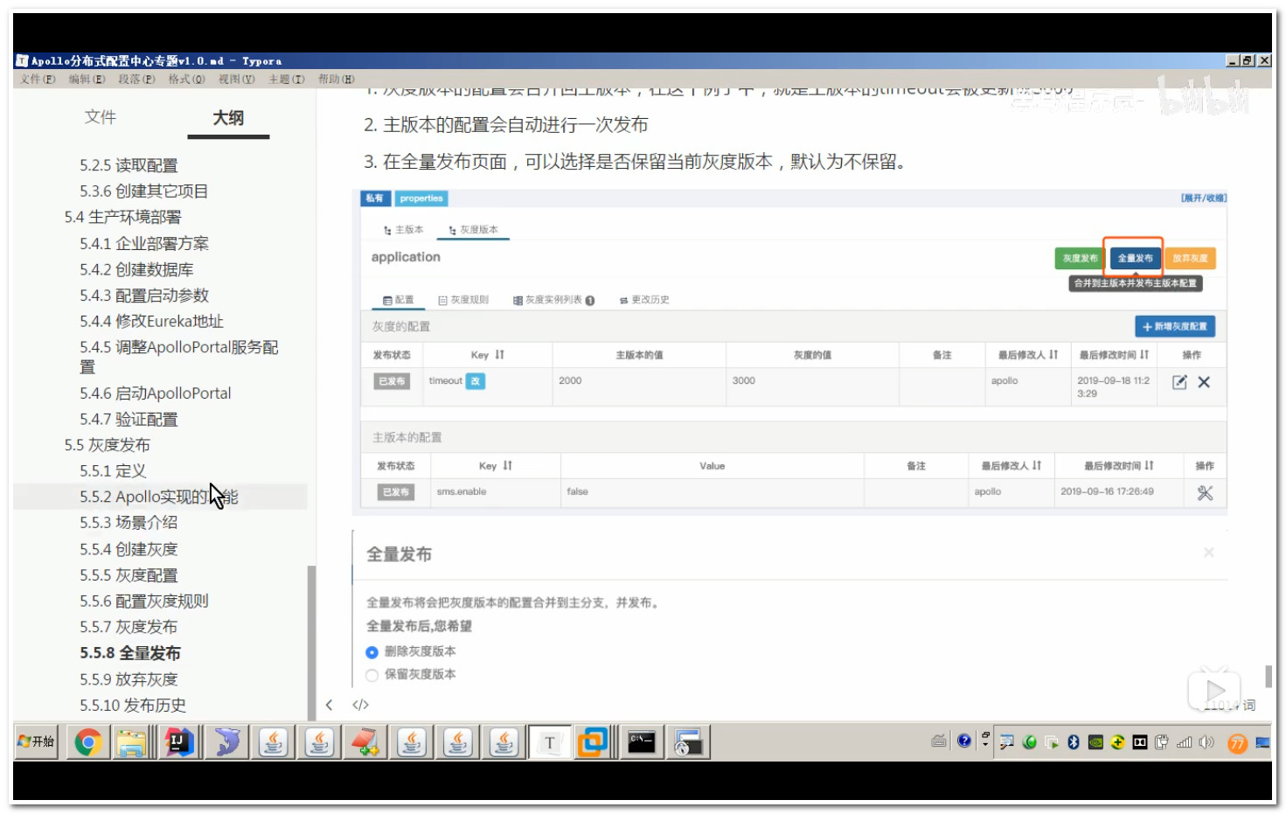Screen dimensions: 1286x814
Task: Open the 编辑(E) menu
Action: (x=87, y=79)
